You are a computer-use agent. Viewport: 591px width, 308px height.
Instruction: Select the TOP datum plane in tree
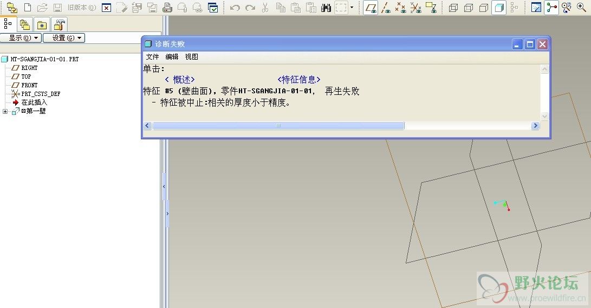point(22,76)
